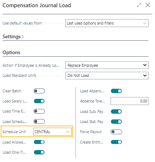Expand the Settings section
Viewport: 155px width, 162px height.
[13, 36]
